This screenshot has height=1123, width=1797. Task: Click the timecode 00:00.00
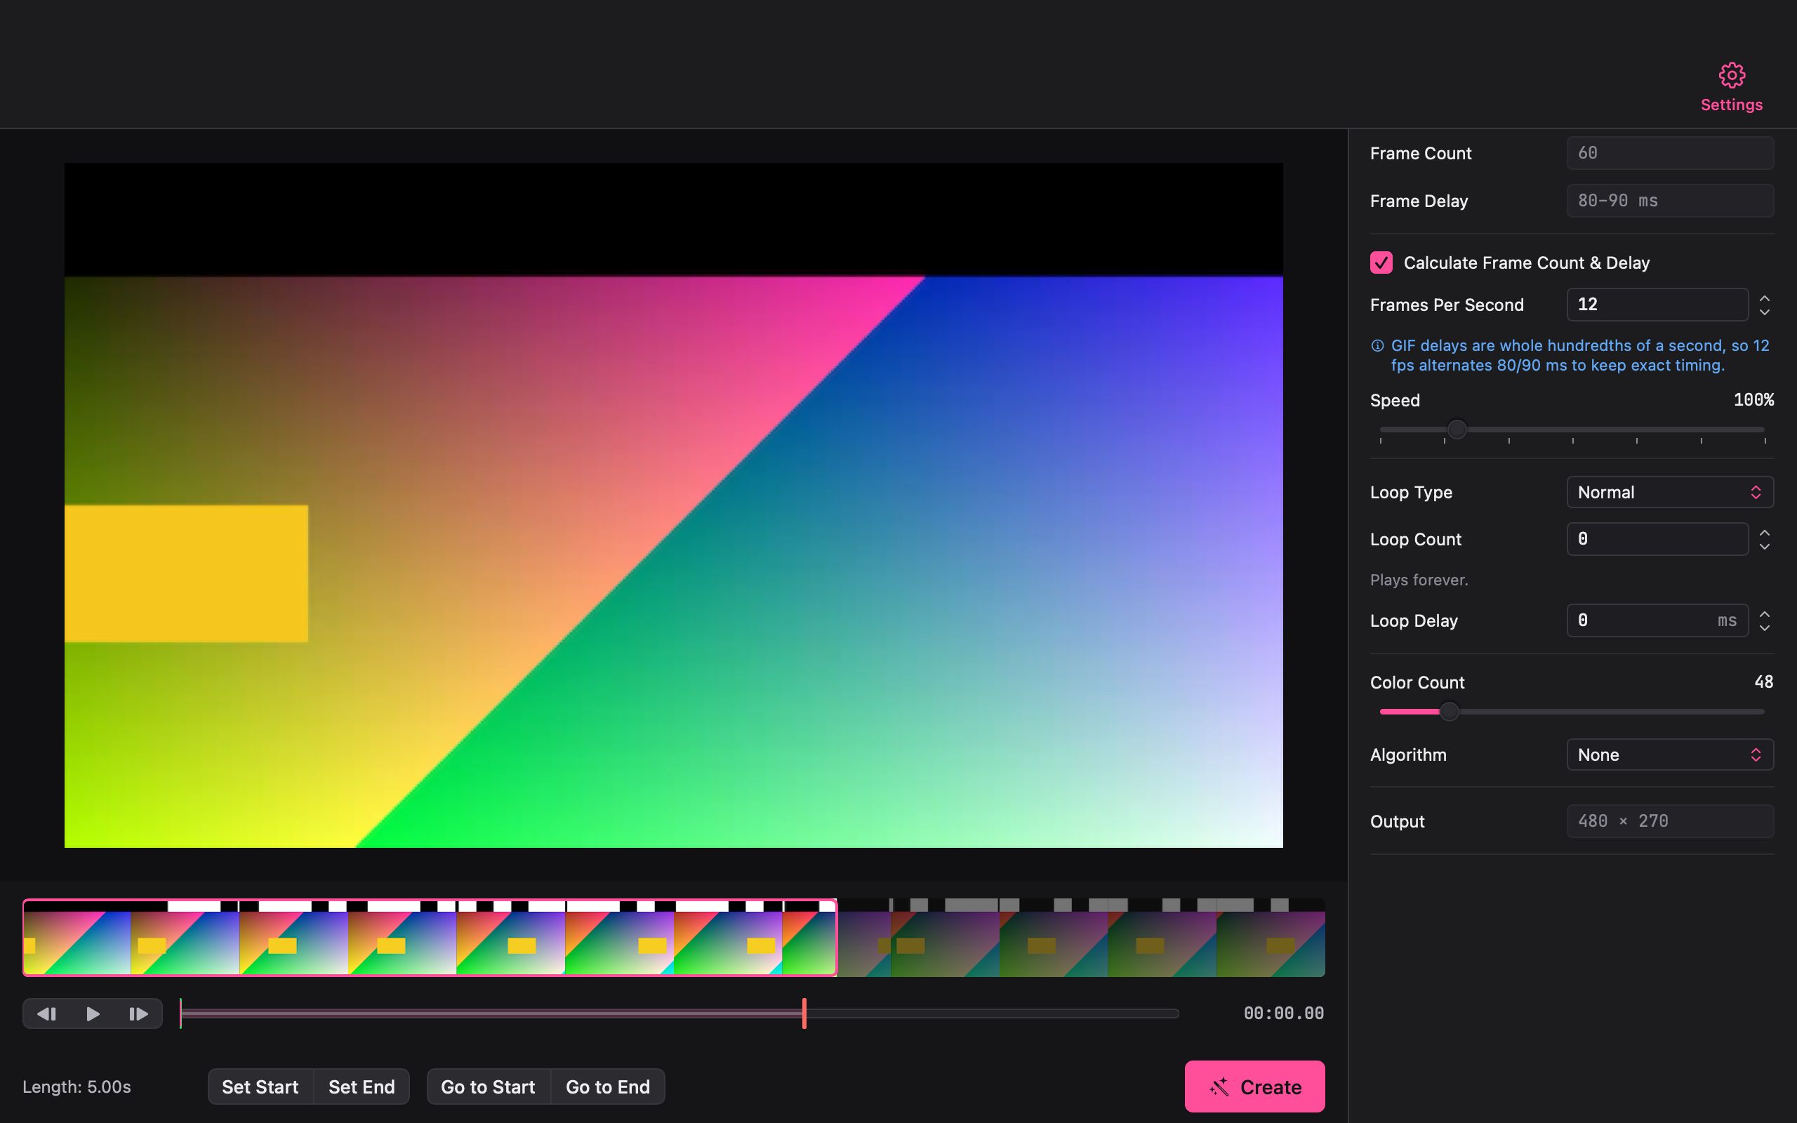pyautogui.click(x=1284, y=1014)
